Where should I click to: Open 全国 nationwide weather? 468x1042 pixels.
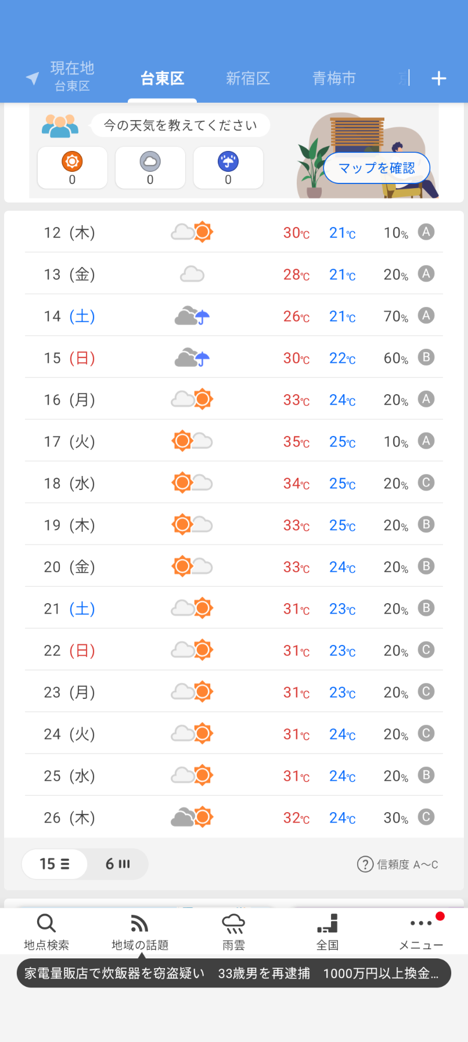point(327,931)
